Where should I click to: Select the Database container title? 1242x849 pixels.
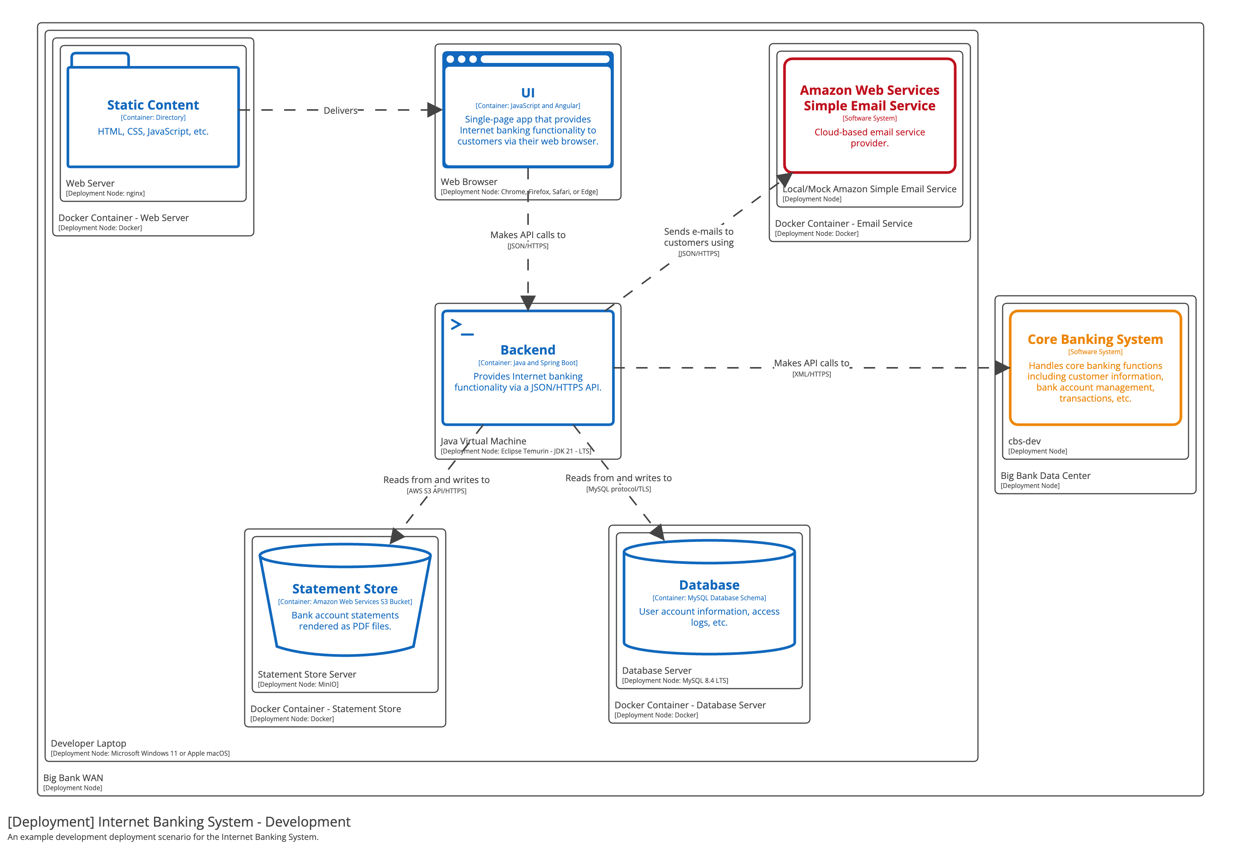coord(709,585)
